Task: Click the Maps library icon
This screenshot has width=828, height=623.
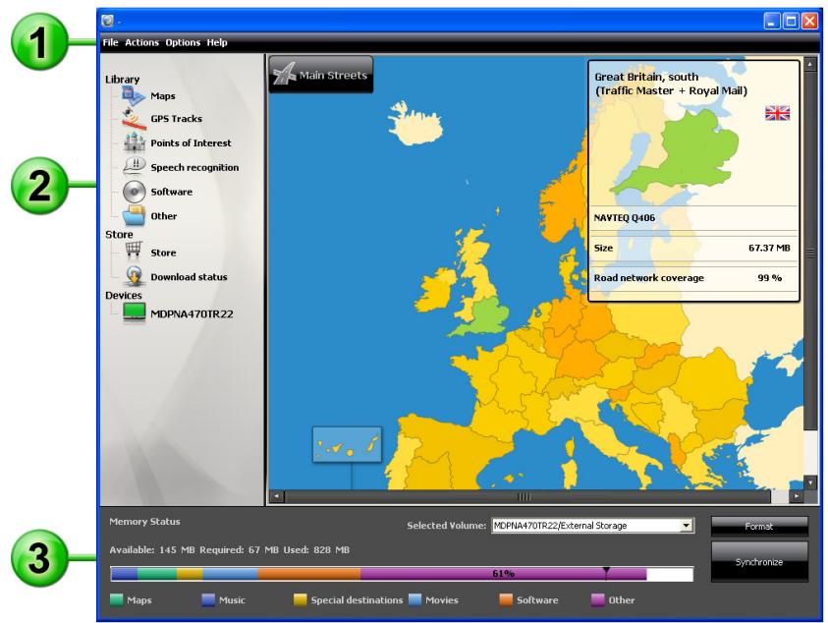Action: coord(133,95)
